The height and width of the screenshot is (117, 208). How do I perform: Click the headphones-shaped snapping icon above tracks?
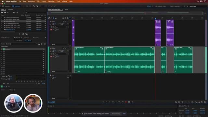[68, 18]
